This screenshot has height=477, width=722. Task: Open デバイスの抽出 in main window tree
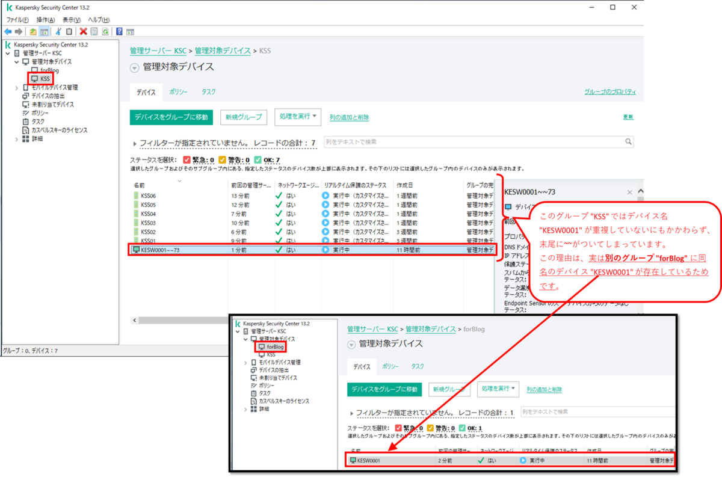43,96
